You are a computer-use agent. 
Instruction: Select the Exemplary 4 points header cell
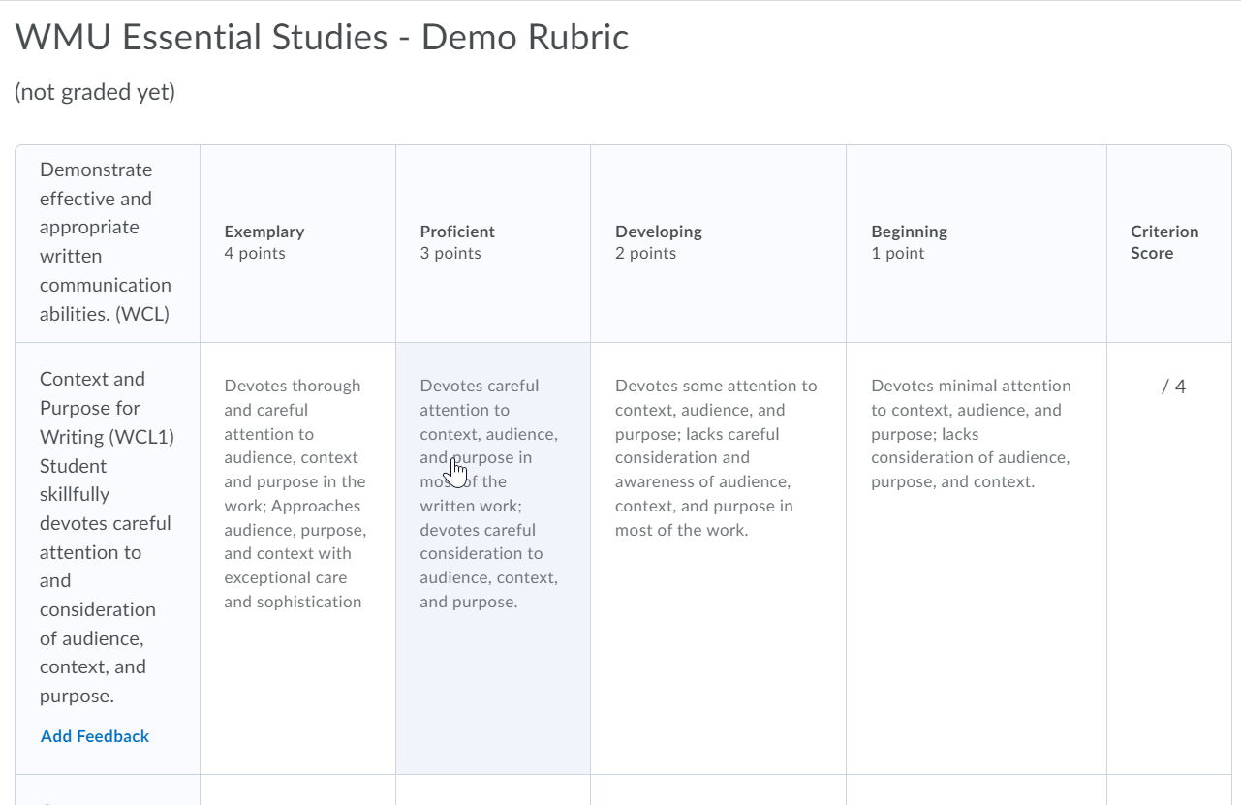296,242
